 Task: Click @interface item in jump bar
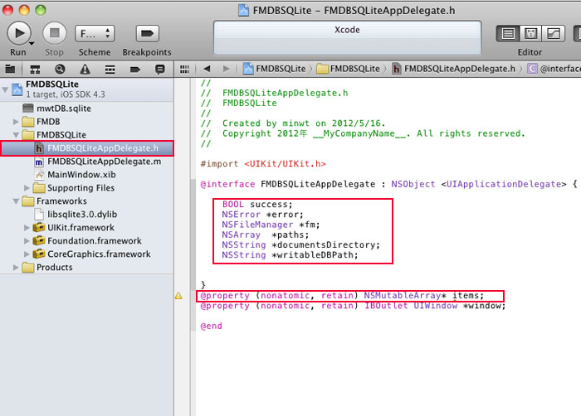(554, 69)
